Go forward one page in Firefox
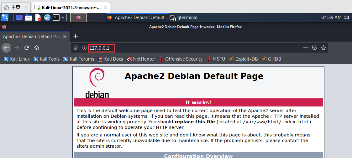The image size is (352, 158). pos(17,47)
